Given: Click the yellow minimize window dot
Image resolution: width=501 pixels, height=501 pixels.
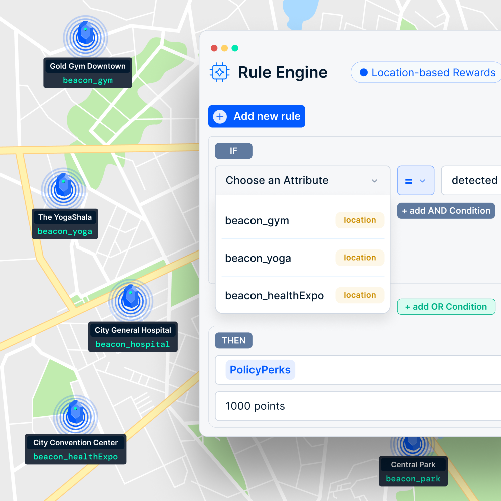Looking at the screenshot, I should click(x=224, y=48).
